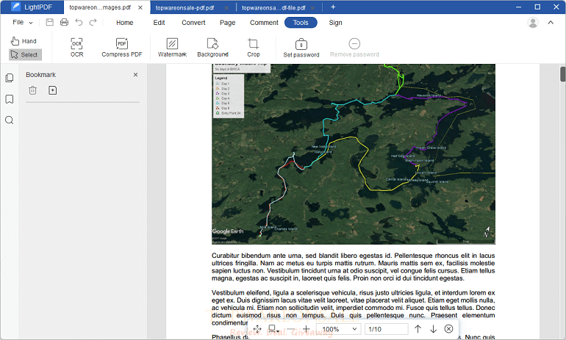Image resolution: width=566 pixels, height=340 pixels.
Task: Add a Watermark
Action: 172,48
